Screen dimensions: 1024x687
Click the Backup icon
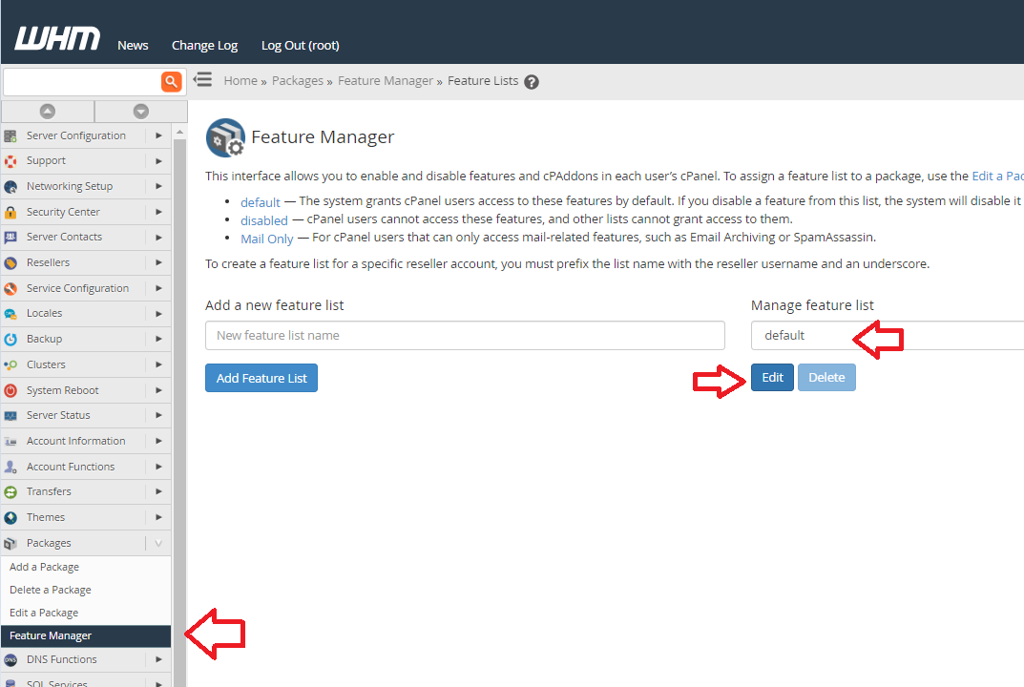[x=10, y=340]
